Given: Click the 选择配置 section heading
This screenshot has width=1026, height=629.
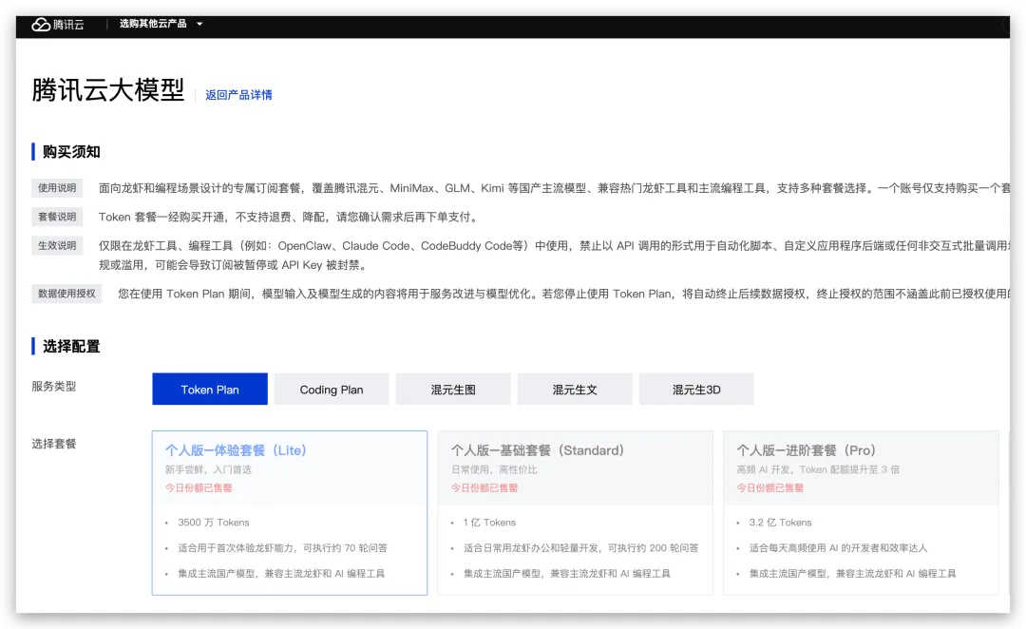Looking at the screenshot, I should point(71,346).
